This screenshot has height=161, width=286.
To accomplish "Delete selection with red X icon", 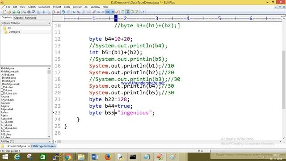I will click(58, 12).
